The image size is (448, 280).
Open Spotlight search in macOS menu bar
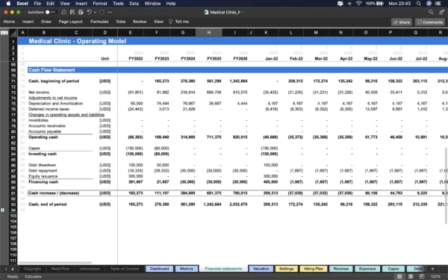[419, 4]
